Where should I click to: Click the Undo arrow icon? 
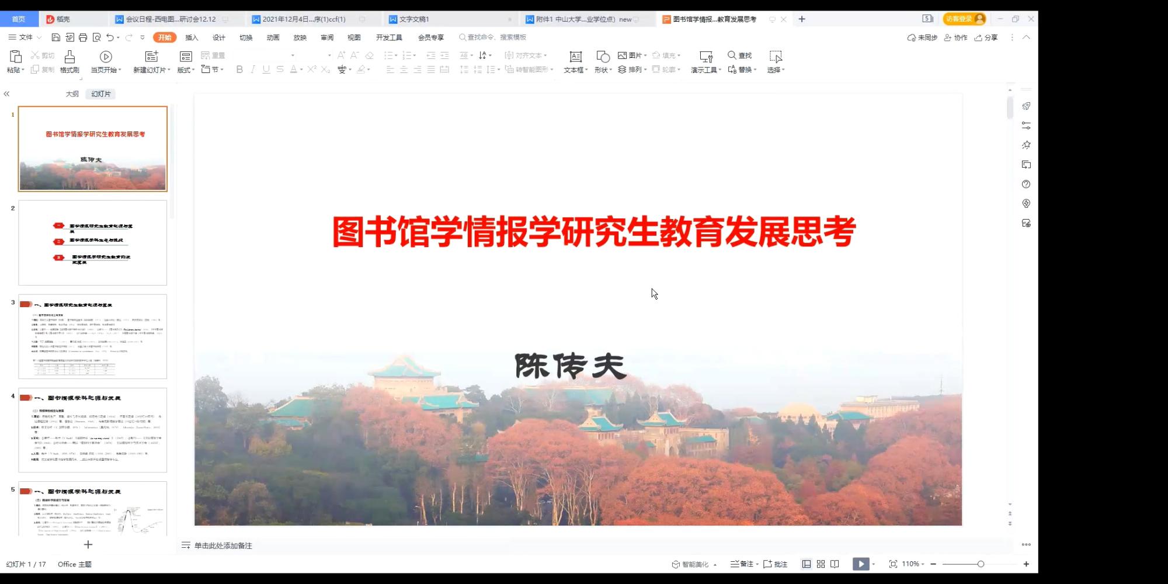point(110,37)
